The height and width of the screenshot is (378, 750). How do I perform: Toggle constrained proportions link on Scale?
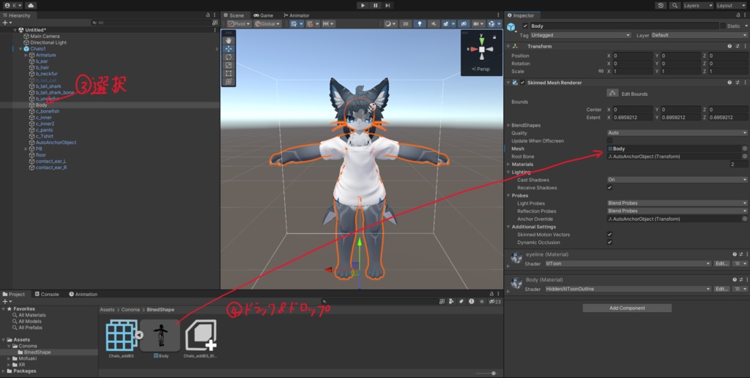tap(601, 71)
